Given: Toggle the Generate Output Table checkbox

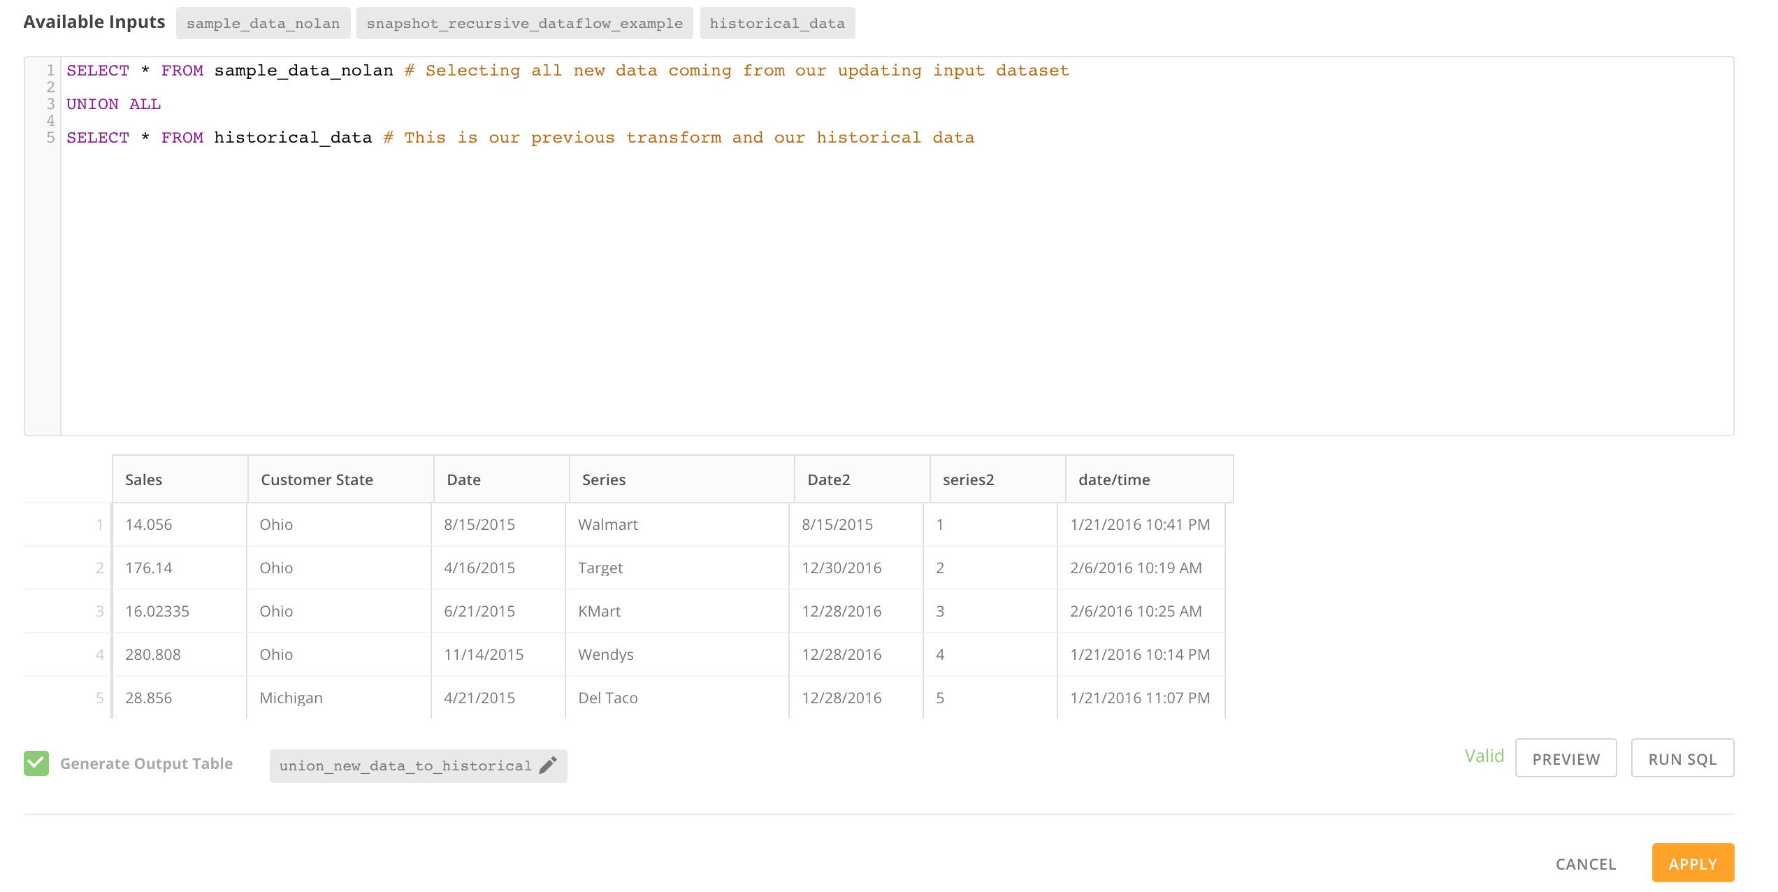Looking at the screenshot, I should coord(36,763).
